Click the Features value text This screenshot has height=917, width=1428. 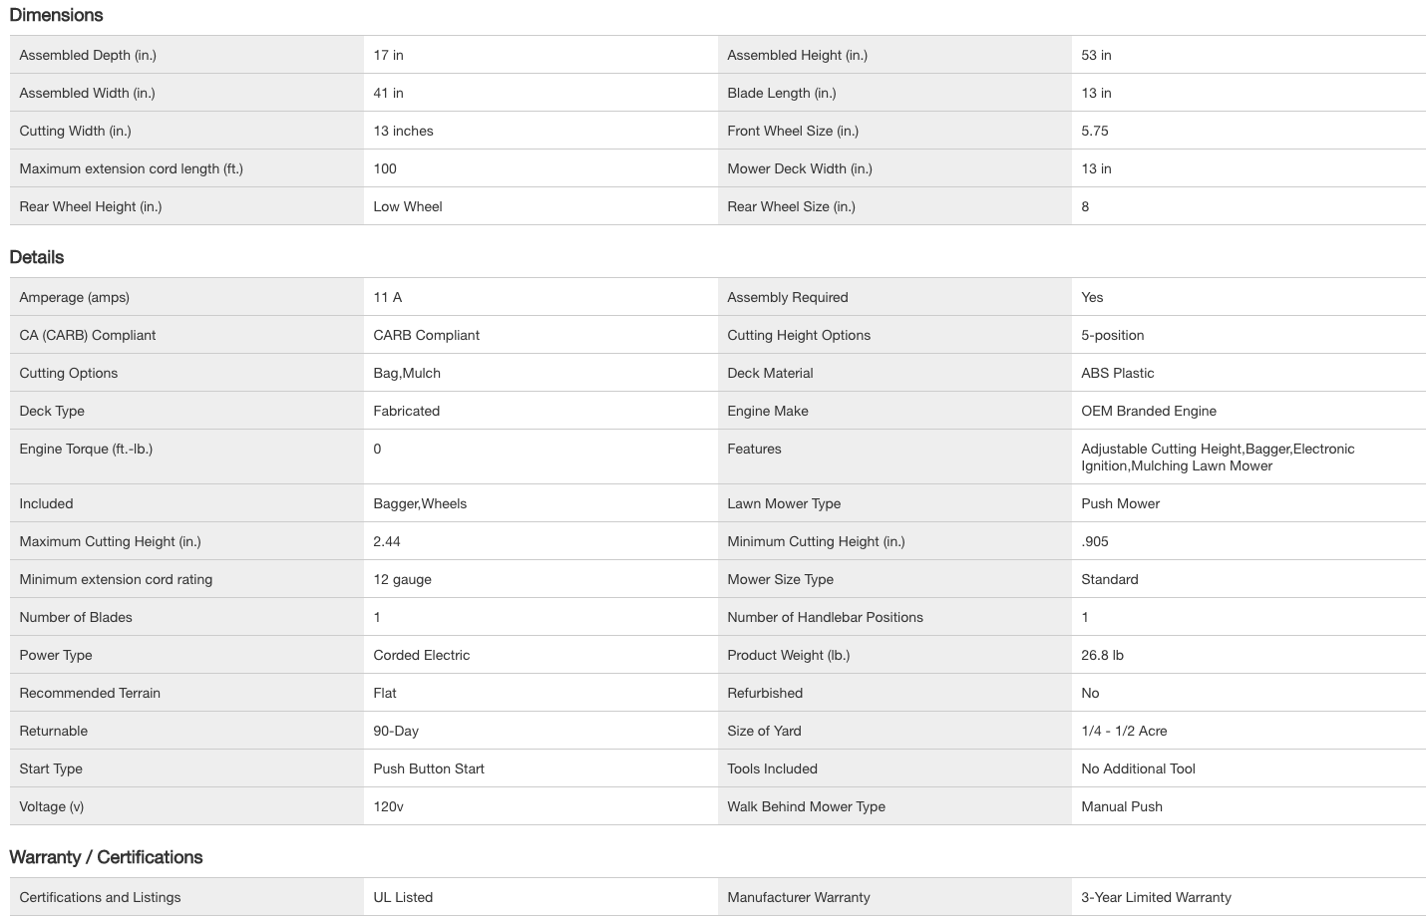coord(1217,457)
